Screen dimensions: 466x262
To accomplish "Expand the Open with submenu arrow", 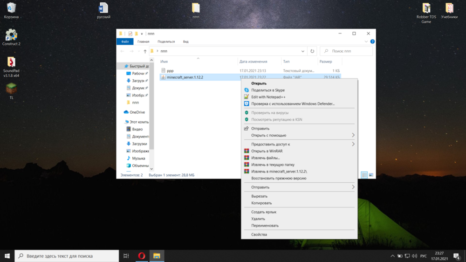I will (x=353, y=135).
